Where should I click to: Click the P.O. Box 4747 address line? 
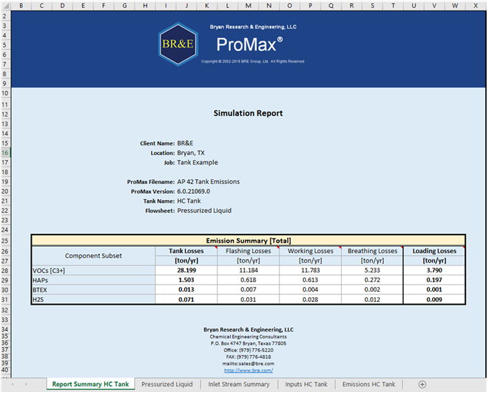248,343
